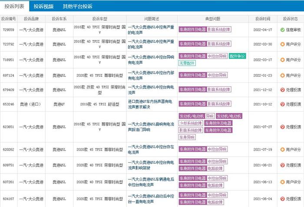Click the 车身附件及电器 tag in row 697124

(192, 75)
